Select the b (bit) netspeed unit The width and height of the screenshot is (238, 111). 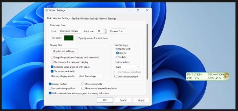pyautogui.click(x=117, y=57)
